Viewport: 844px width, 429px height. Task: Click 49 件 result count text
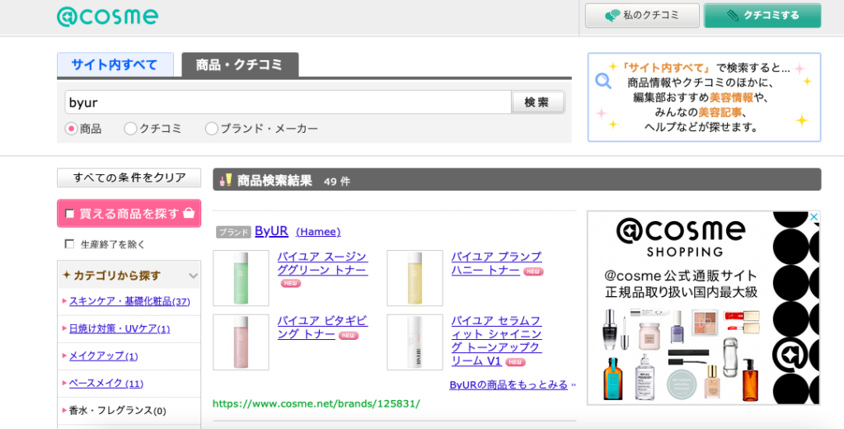click(337, 181)
